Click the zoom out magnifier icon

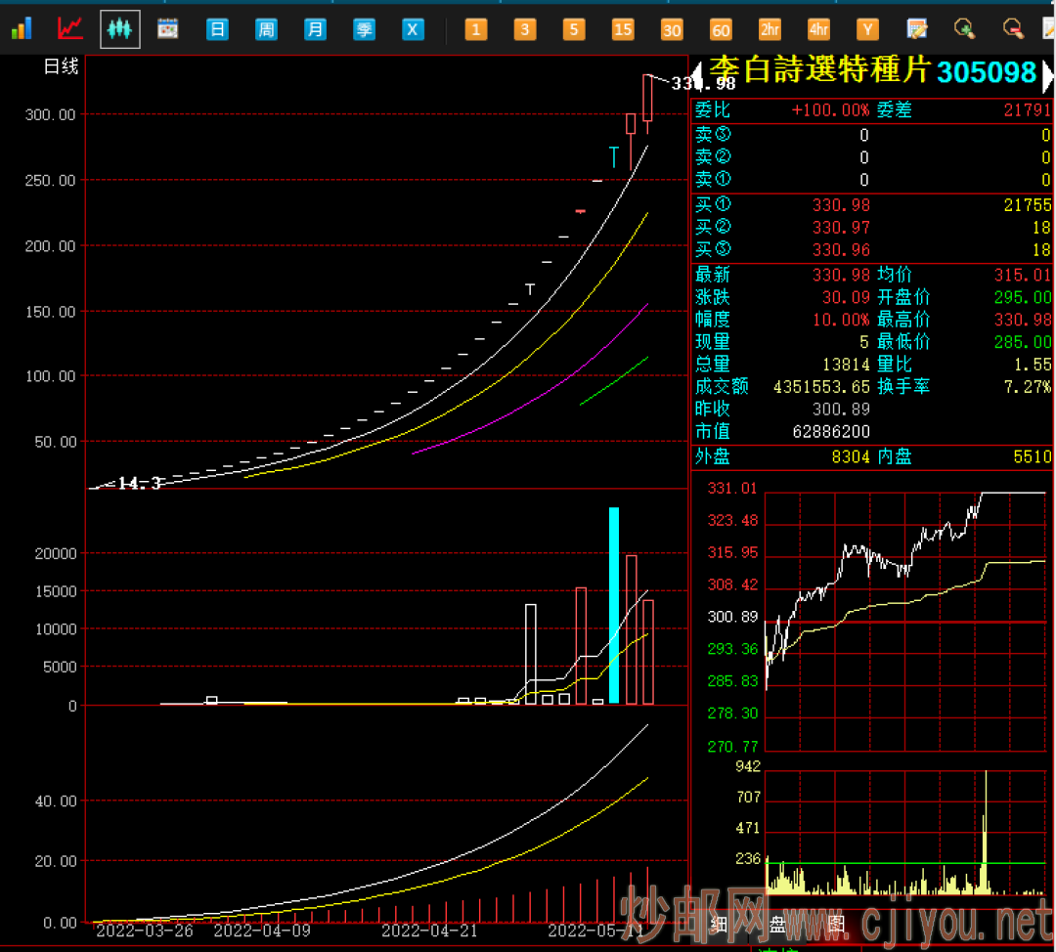(x=1014, y=29)
